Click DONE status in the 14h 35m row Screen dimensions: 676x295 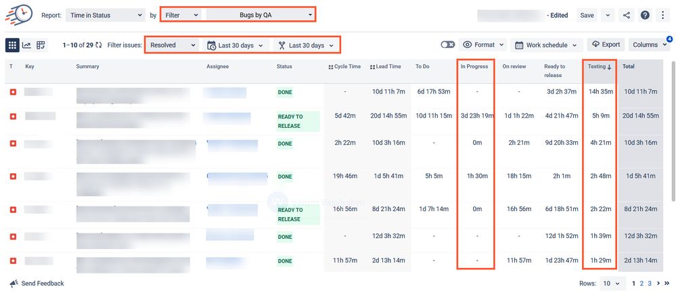click(x=285, y=92)
